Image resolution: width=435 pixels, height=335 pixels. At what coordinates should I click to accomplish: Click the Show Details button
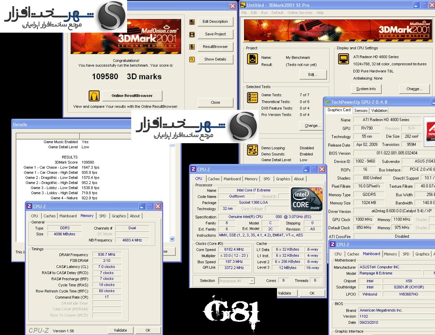pos(215,59)
